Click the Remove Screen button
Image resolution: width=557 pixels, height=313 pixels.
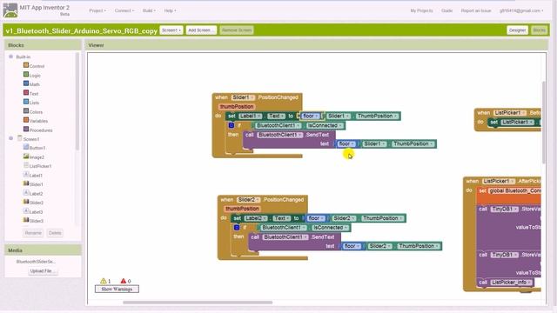click(237, 30)
